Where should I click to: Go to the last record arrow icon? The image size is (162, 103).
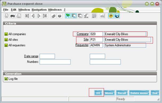[45, 16]
